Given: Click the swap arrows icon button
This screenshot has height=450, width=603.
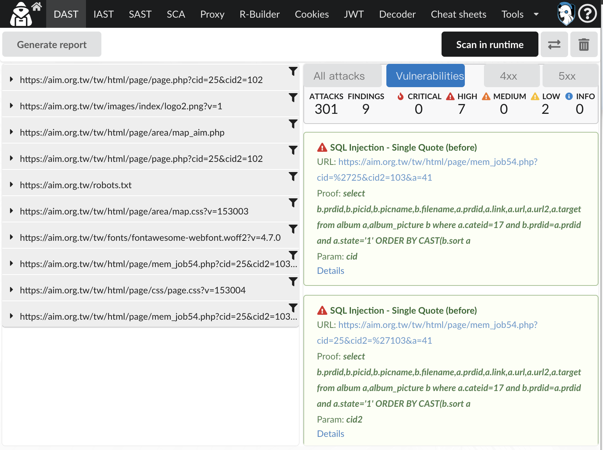Looking at the screenshot, I should point(554,44).
